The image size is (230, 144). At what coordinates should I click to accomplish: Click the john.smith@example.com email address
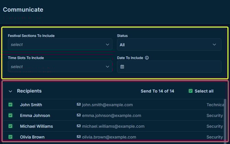107,105
